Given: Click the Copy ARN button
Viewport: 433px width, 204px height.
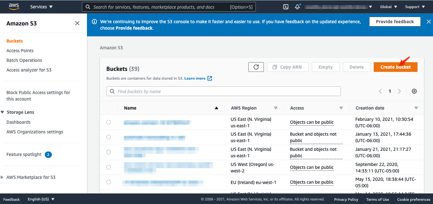Looking at the screenshot, I should tap(288, 67).
